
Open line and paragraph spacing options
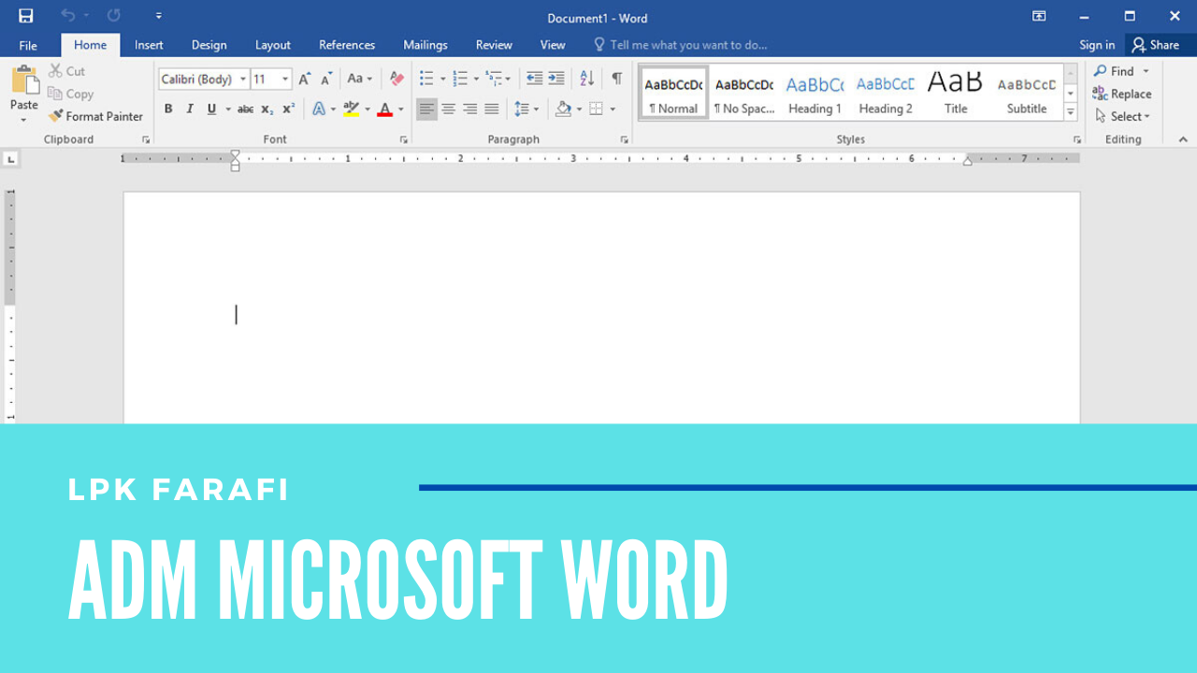[522, 109]
